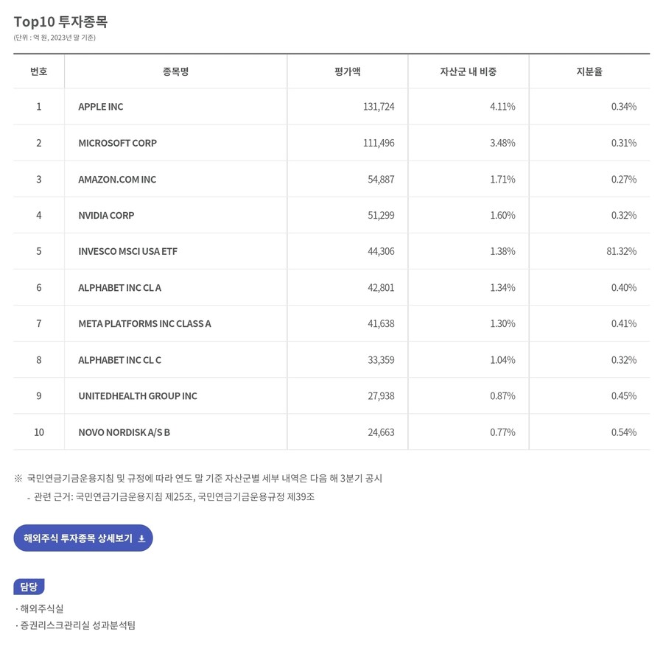The image size is (663, 651).
Task: Click AMAZON.COM INC stock name
Action: 117,179
